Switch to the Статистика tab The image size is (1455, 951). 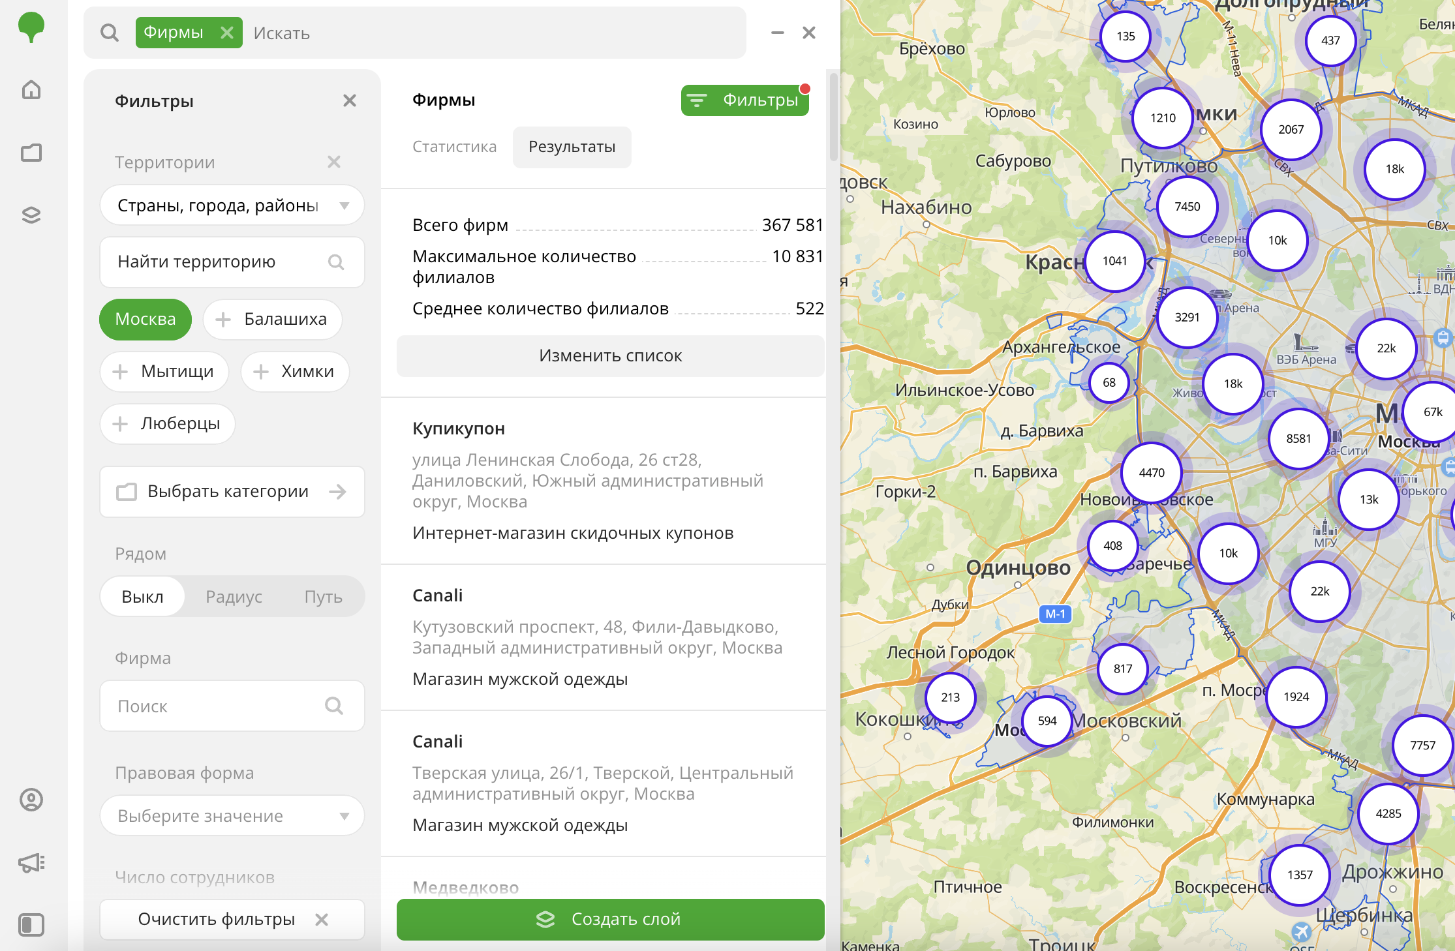pos(454,147)
